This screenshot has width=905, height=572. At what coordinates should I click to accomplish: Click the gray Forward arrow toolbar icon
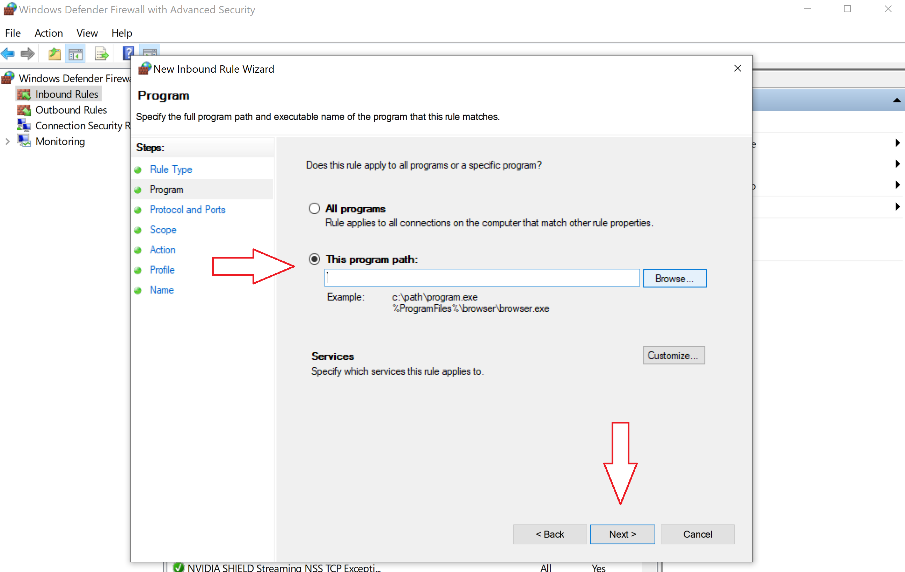point(28,54)
